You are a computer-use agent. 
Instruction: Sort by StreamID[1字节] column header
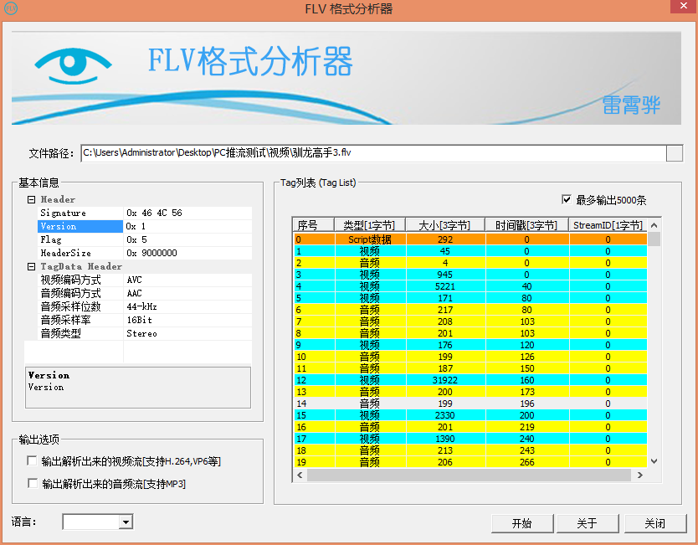pyautogui.click(x=608, y=225)
